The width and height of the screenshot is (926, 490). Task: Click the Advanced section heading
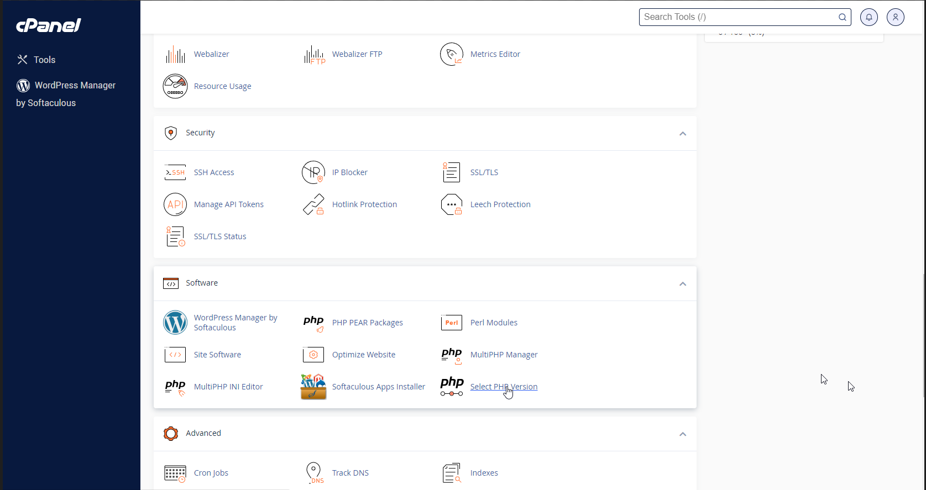[203, 433]
